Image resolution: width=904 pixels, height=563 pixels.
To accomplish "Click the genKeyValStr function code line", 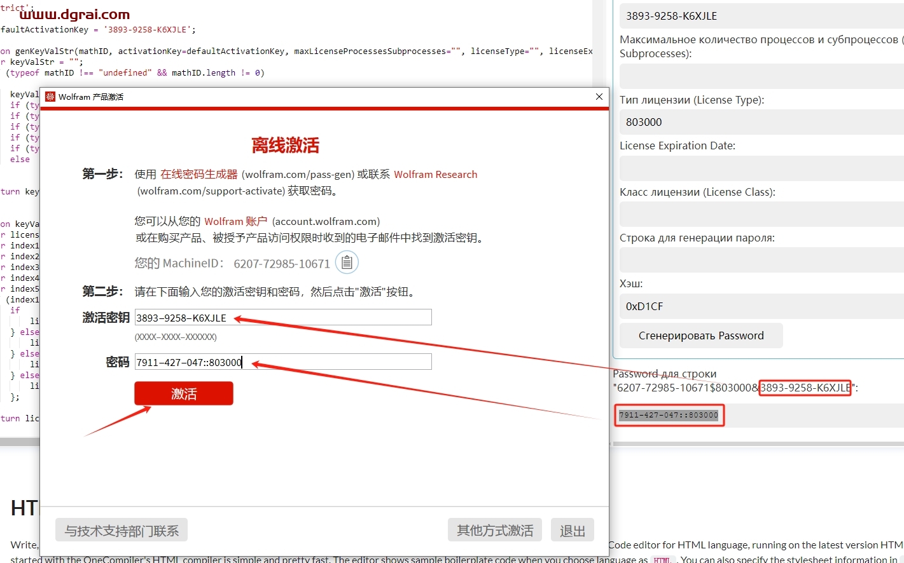I will pyautogui.click(x=296, y=51).
